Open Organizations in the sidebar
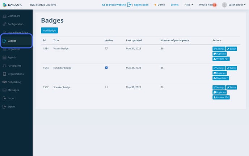Image resolution: width=249 pixels, height=156 pixels. point(16,74)
